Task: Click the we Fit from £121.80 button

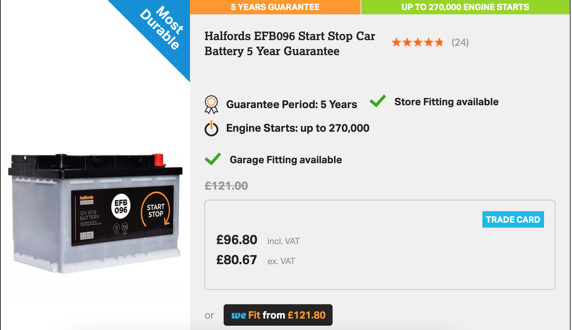Action: (278, 315)
